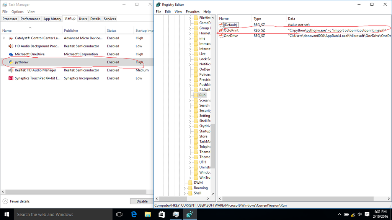Click the taskbar search box
The image size is (392, 220).
[63, 214]
